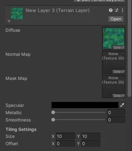Pick Specular color with the eyedropper
The image size is (132, 151).
pyautogui.click(x=122, y=105)
